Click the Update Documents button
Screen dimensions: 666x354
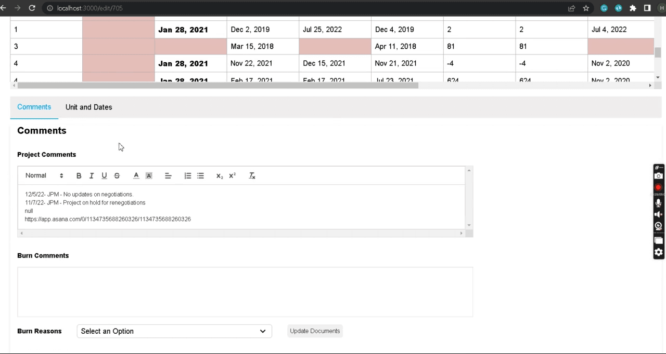pos(315,331)
